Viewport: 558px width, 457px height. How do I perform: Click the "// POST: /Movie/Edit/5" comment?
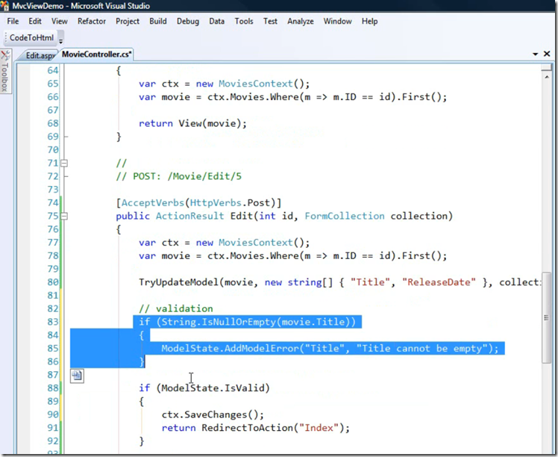tap(178, 176)
